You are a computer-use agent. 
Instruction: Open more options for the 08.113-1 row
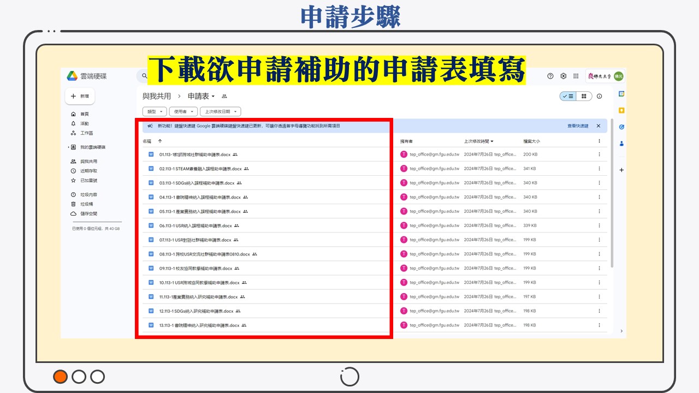(x=599, y=254)
